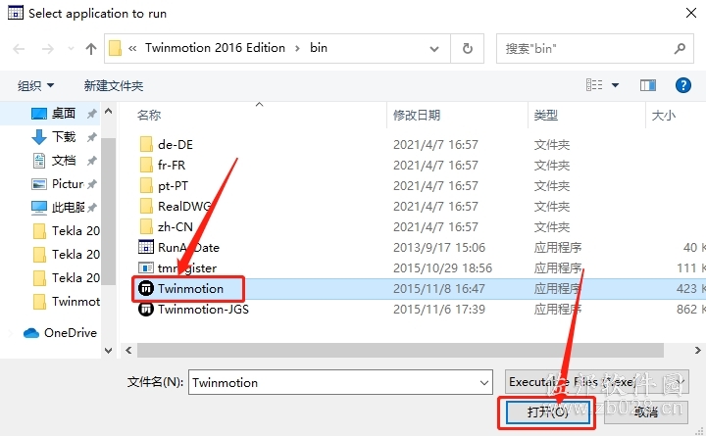Click the 取消 button
The image size is (706, 436).
pos(645,412)
